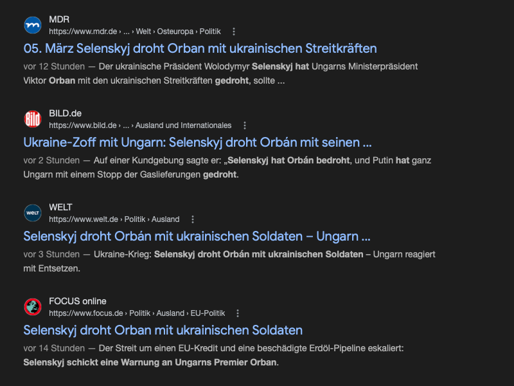Click the welt.de 'Politik › Ausland' URL
The width and height of the screenshot is (514, 386).
click(x=114, y=219)
